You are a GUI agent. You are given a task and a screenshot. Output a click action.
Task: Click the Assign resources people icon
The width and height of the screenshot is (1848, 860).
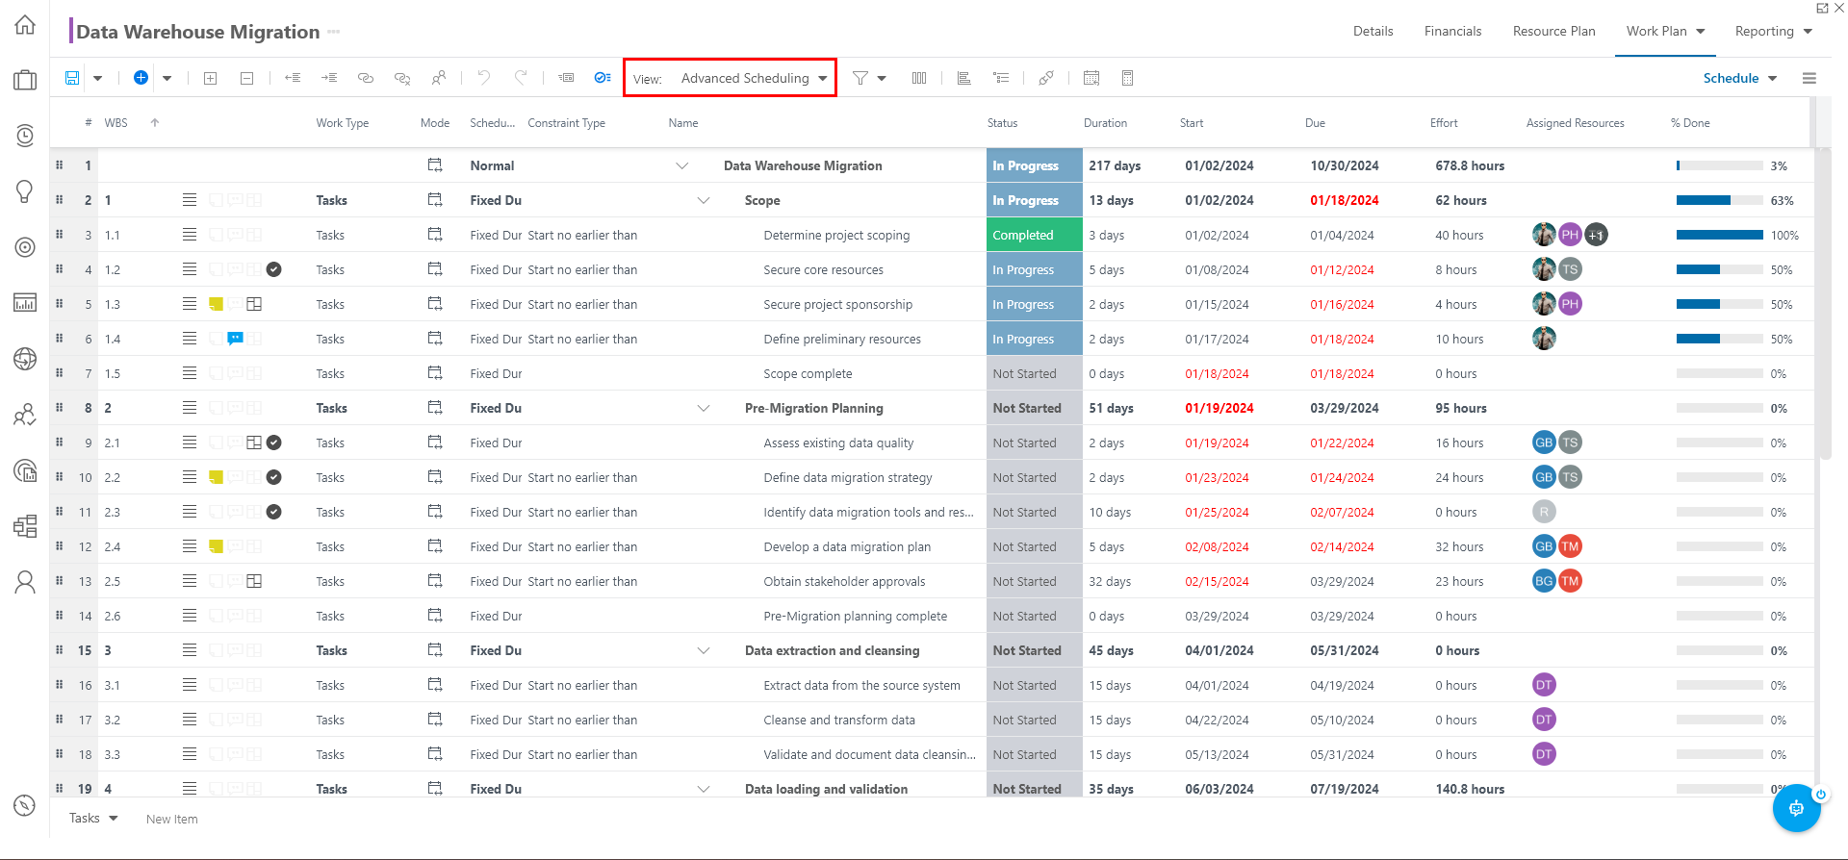[x=439, y=78]
